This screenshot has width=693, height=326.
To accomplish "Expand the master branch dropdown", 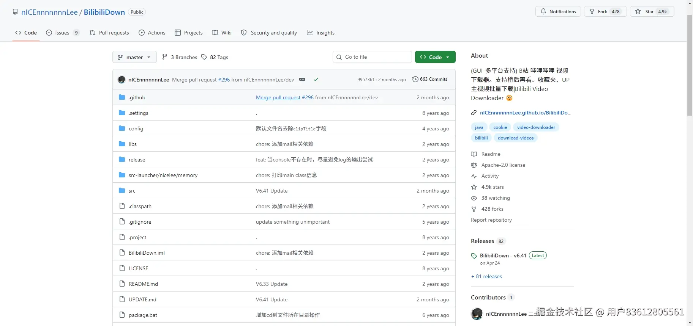I will pyautogui.click(x=134, y=57).
